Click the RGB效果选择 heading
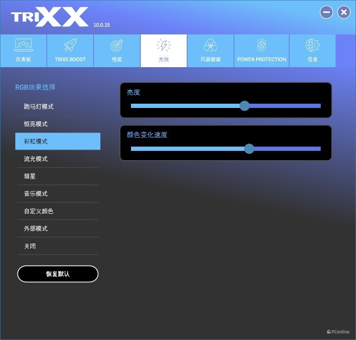 pos(35,87)
